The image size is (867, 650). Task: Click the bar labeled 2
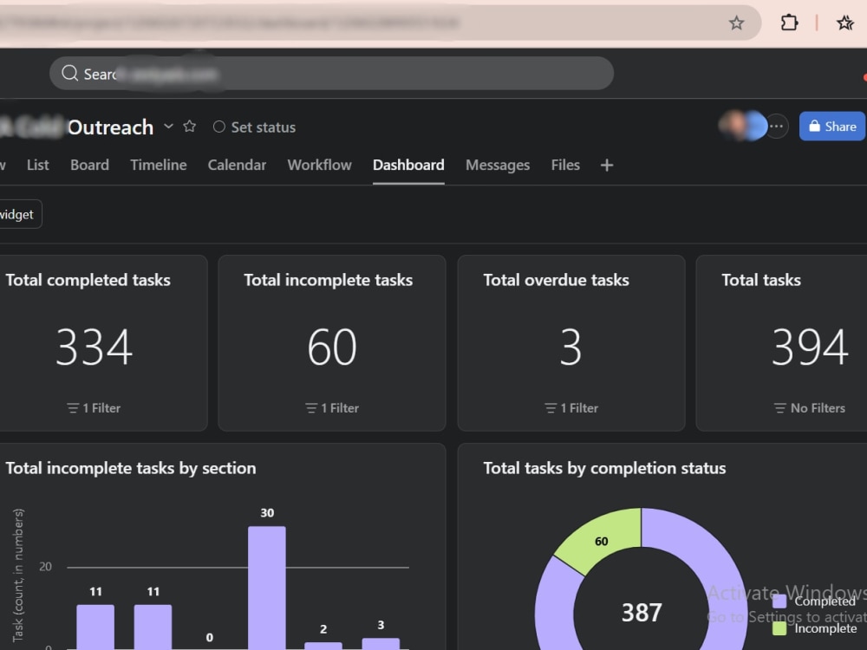click(x=323, y=646)
